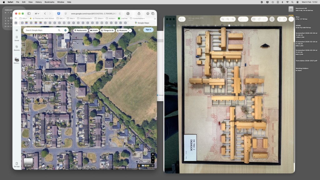Toggle the Layers map view thumbnail
The width and height of the screenshot is (320, 180).
click(x=28, y=162)
